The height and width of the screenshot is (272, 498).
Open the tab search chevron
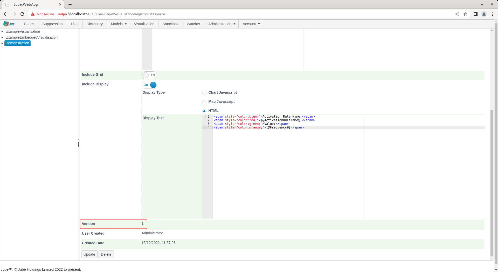click(482, 4)
